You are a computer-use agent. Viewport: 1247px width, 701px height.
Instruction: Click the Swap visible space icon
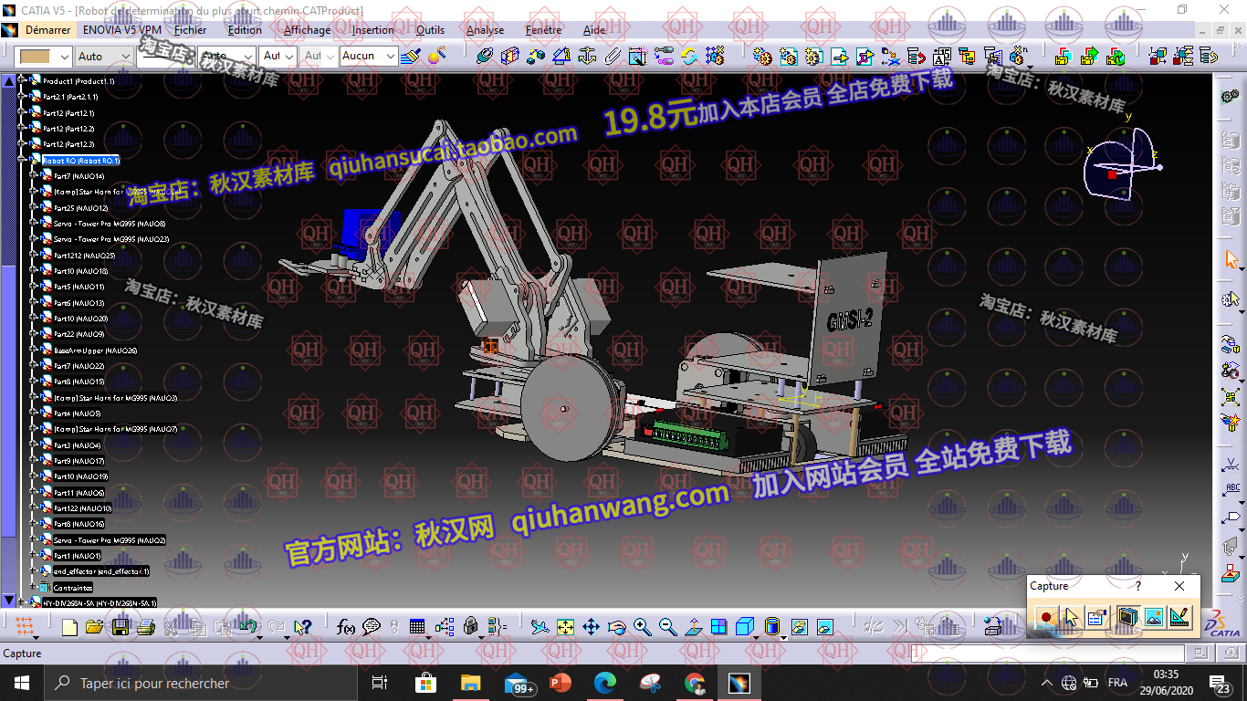coord(824,627)
